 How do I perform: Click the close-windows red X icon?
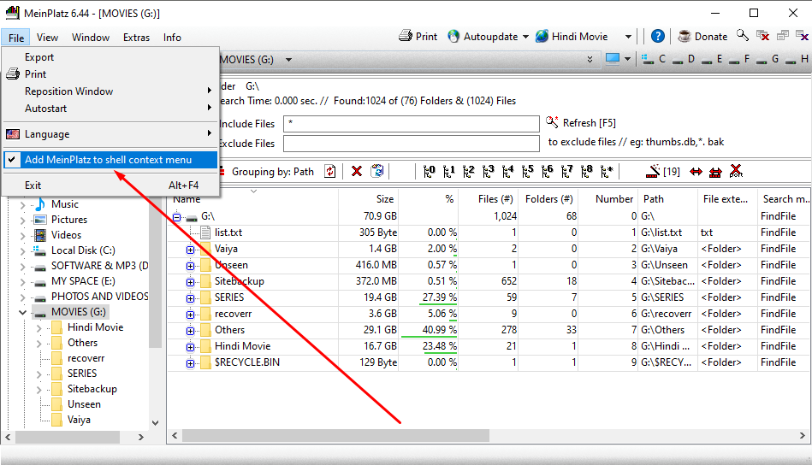(763, 36)
